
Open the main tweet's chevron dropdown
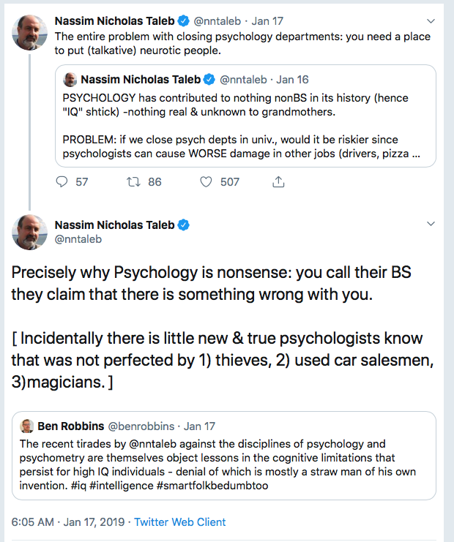[x=431, y=225]
